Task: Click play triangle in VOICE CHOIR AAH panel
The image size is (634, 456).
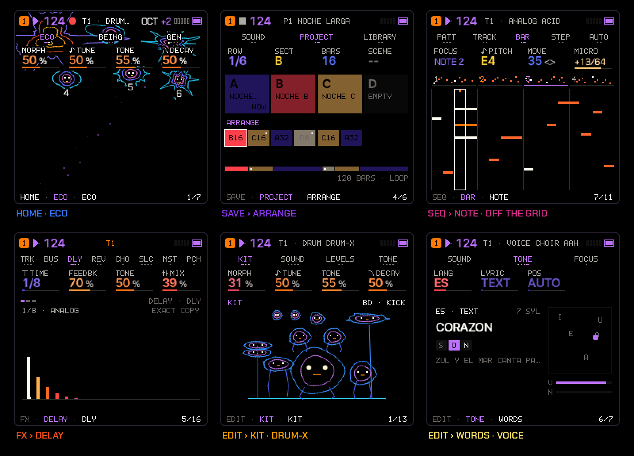Action: pos(448,243)
